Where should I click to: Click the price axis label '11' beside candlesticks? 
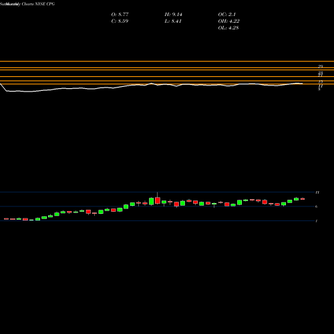(317, 192)
